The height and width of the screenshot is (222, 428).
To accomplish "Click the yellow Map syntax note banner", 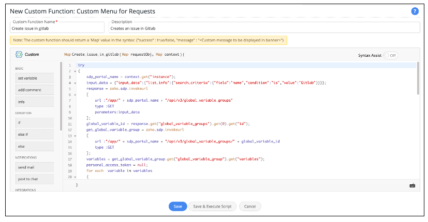I will (x=149, y=40).
